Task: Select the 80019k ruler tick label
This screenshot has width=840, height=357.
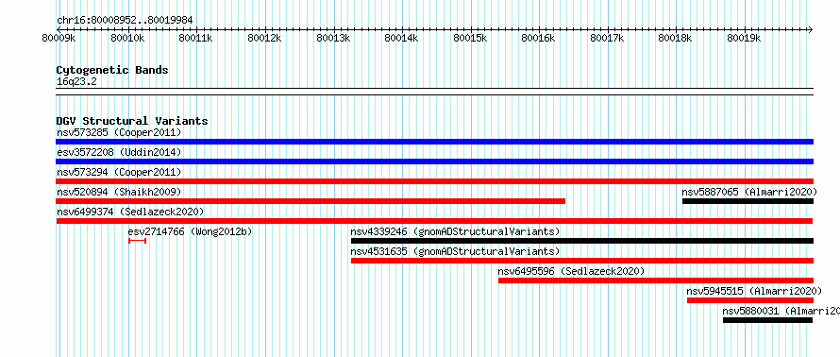Action: (745, 38)
